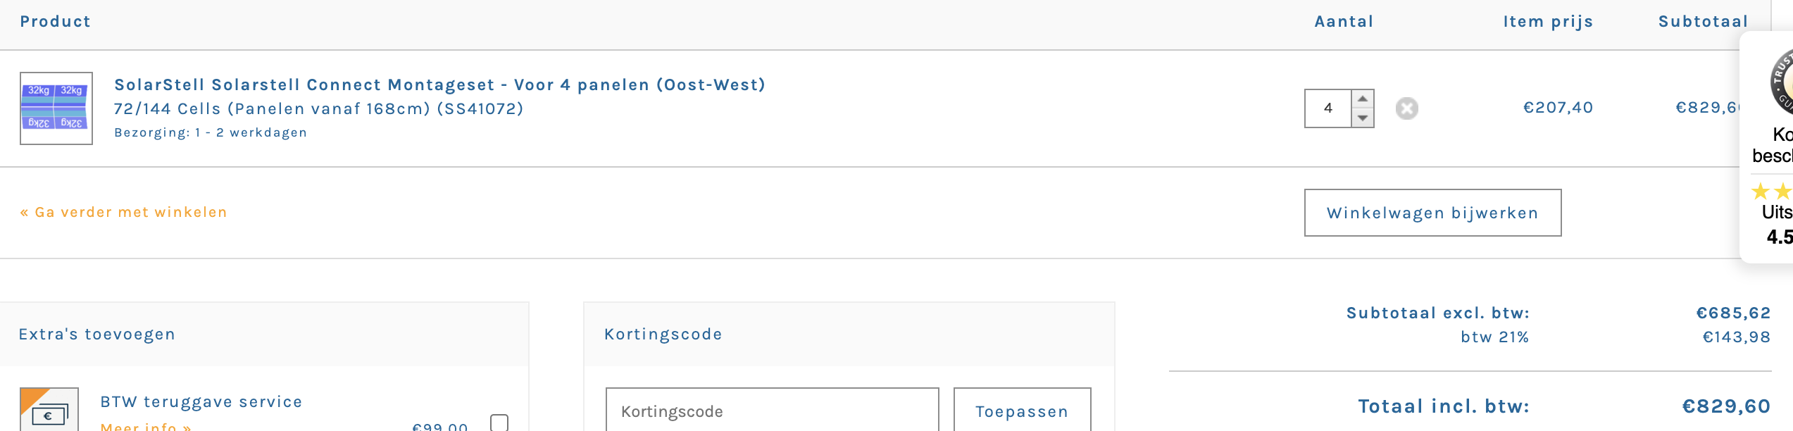Click the Winkelwagen bijwerken button
Image resolution: width=1793 pixels, height=431 pixels.
[1432, 213]
